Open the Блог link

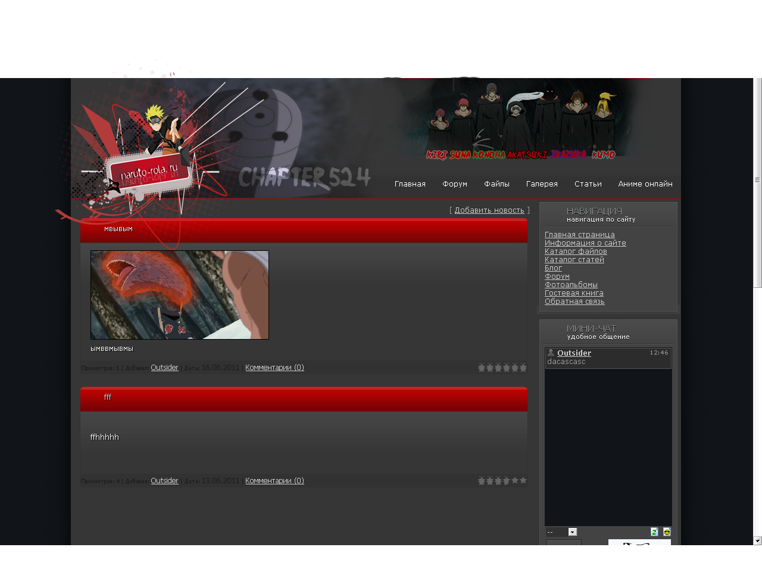click(553, 268)
